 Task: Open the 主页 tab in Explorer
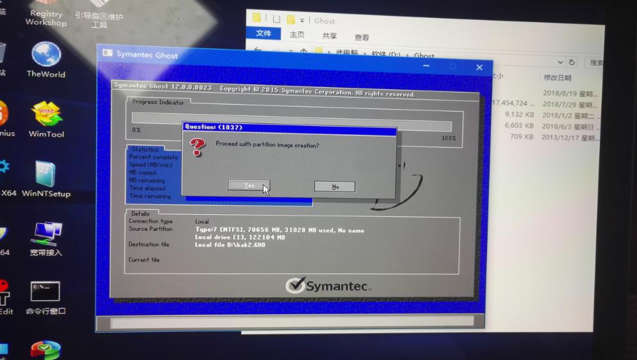tap(297, 35)
